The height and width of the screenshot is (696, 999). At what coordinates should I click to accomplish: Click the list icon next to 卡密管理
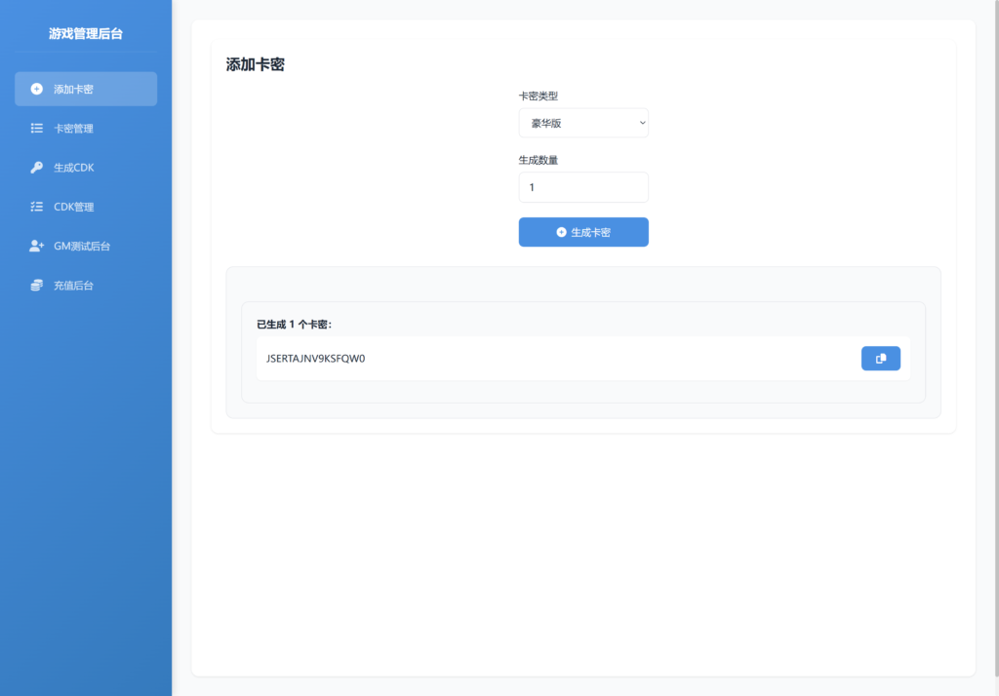click(37, 128)
